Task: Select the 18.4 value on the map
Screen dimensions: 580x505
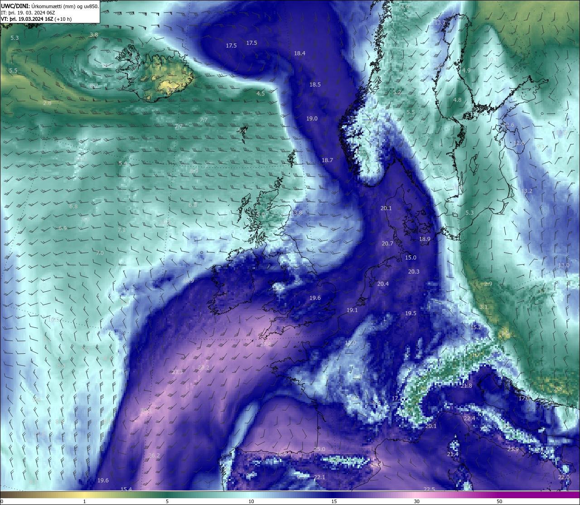Action: pos(300,53)
